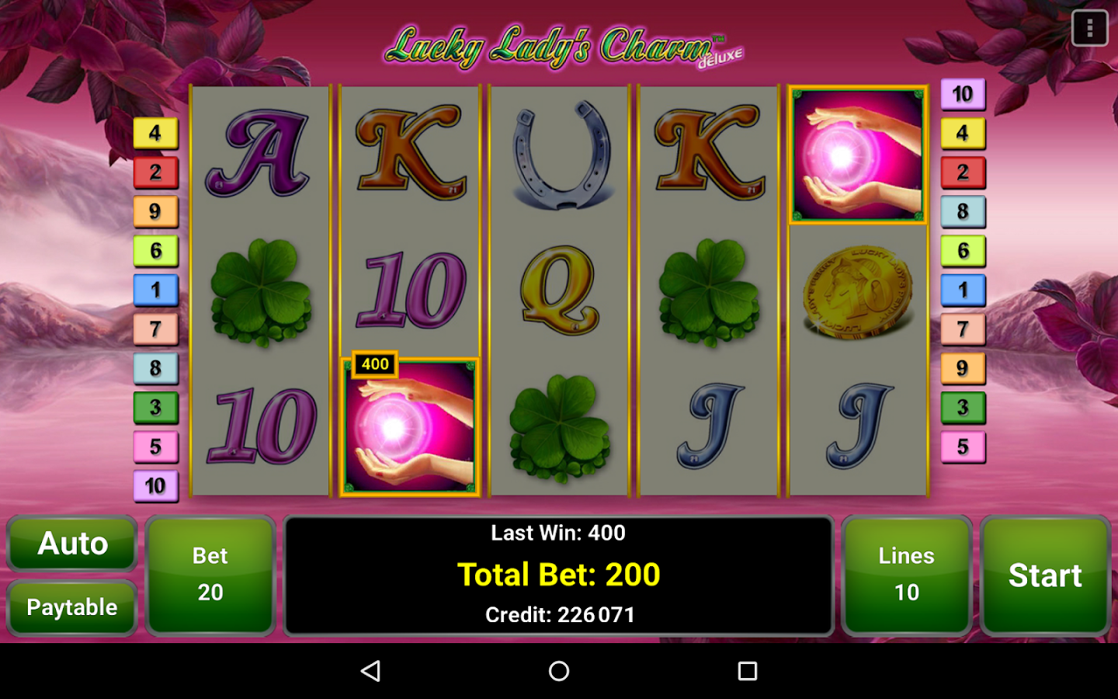The width and height of the screenshot is (1118, 699).
Task: Select yellow payline 4 marker on left
Action: [x=155, y=133]
